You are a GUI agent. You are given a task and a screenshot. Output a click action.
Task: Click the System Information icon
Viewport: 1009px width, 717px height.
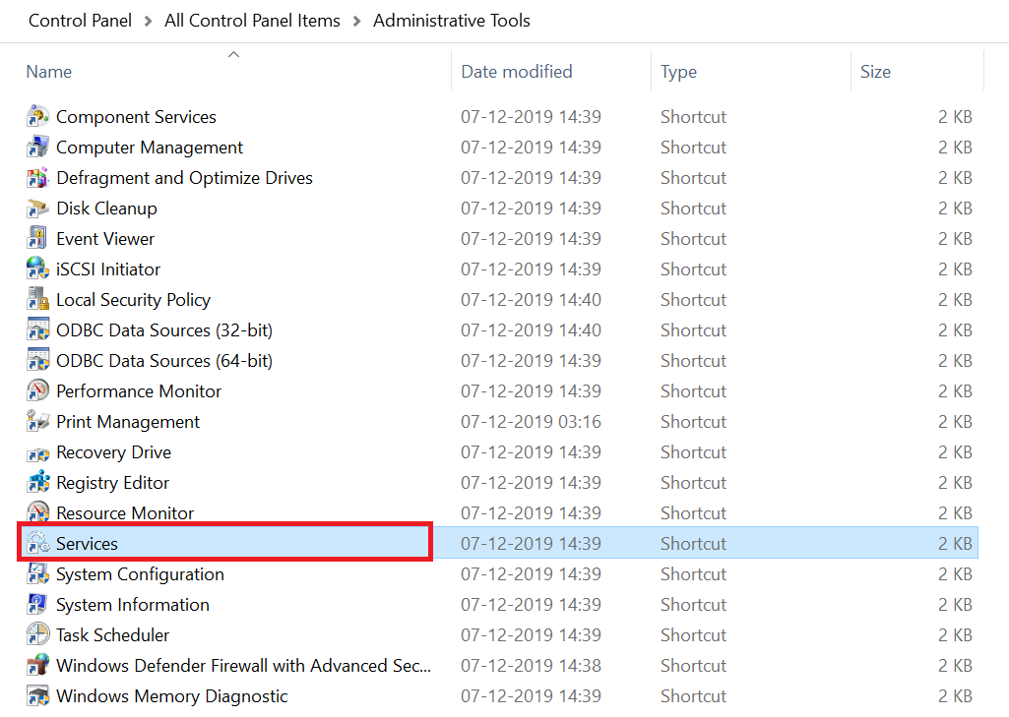coord(38,605)
